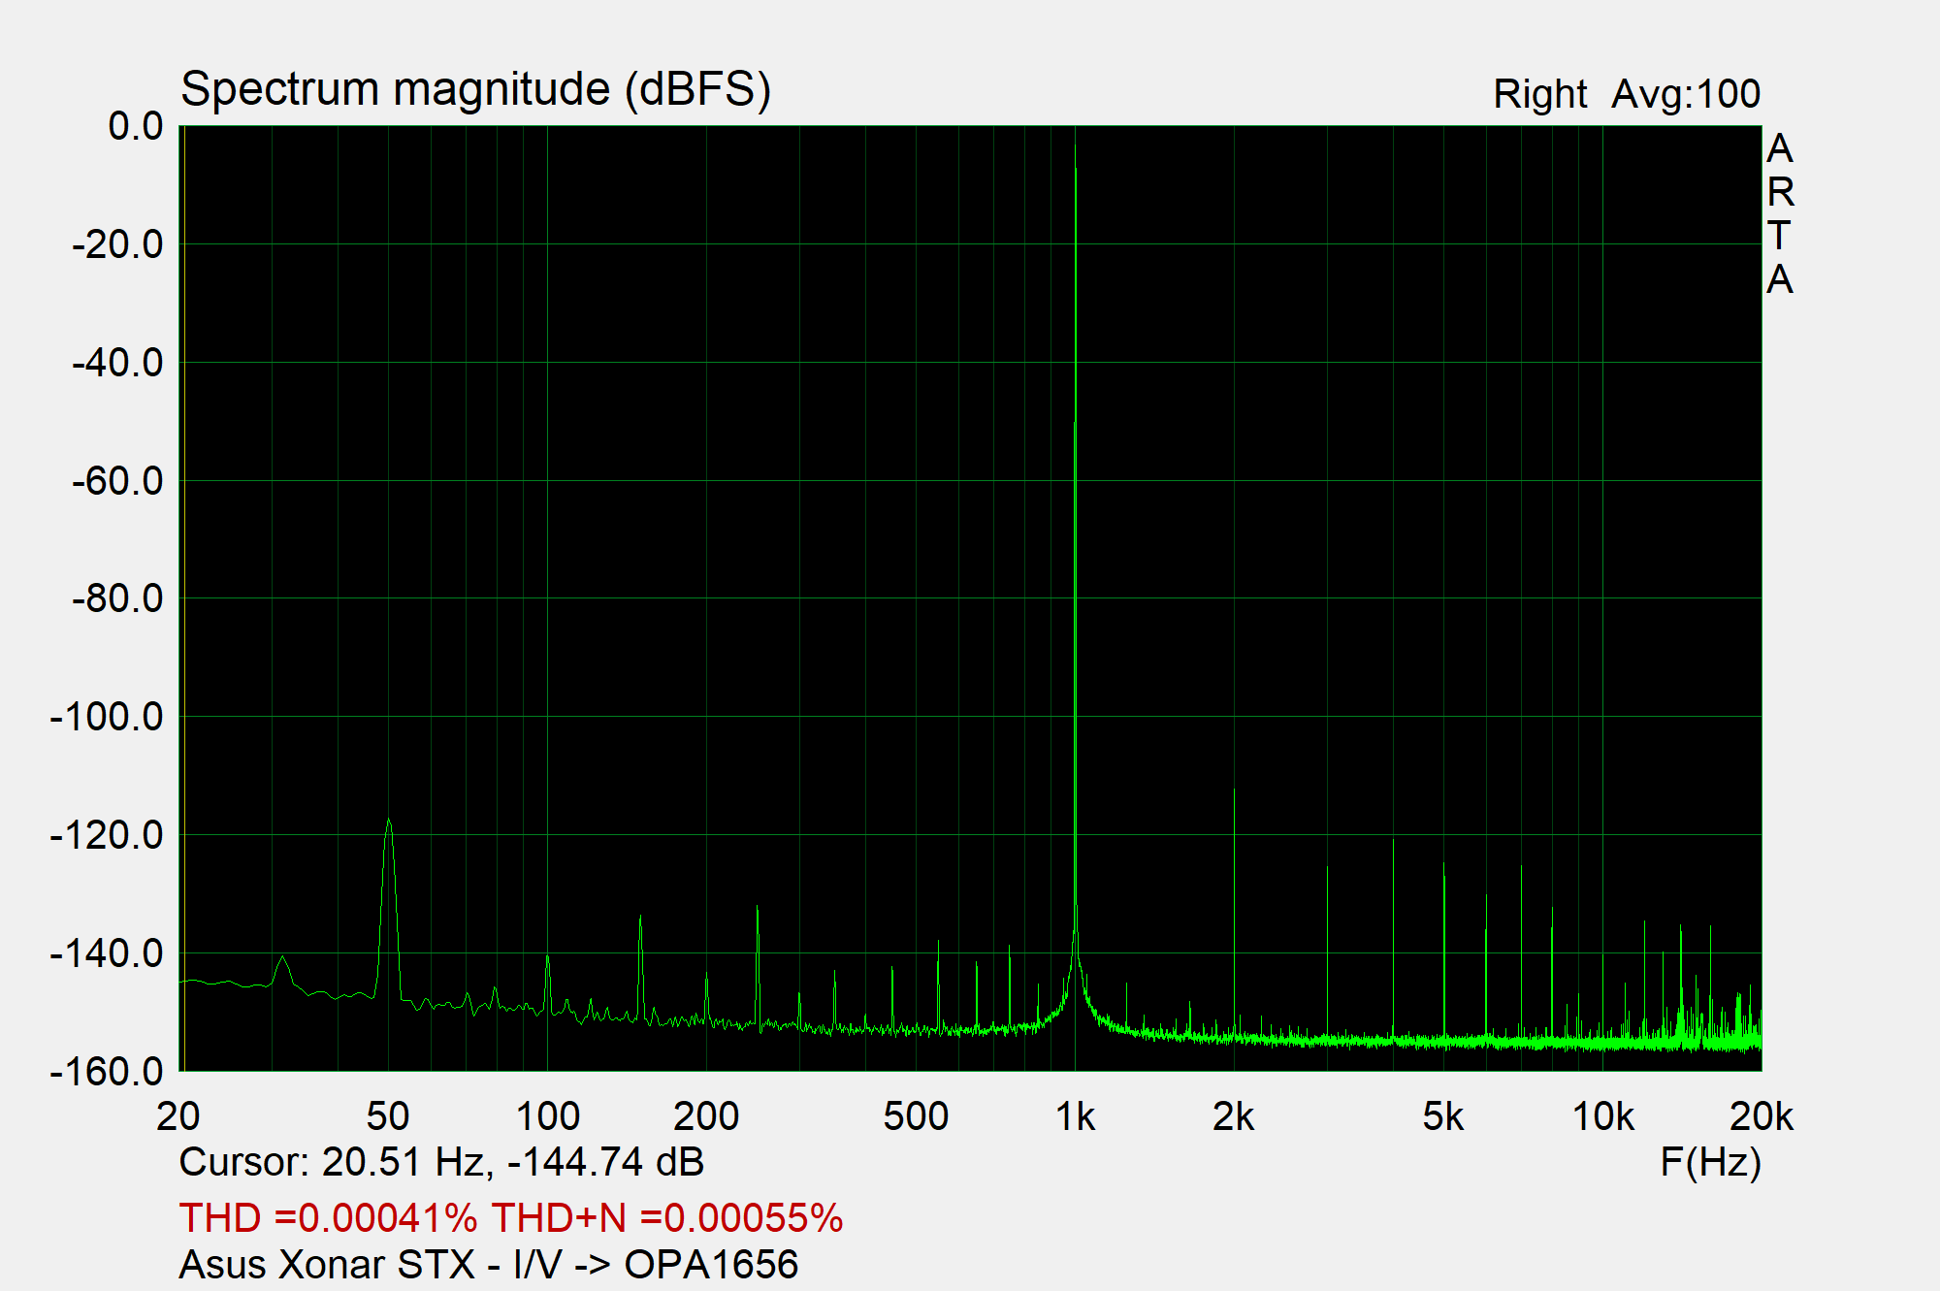Click the '50' frequency axis label

(388, 1117)
